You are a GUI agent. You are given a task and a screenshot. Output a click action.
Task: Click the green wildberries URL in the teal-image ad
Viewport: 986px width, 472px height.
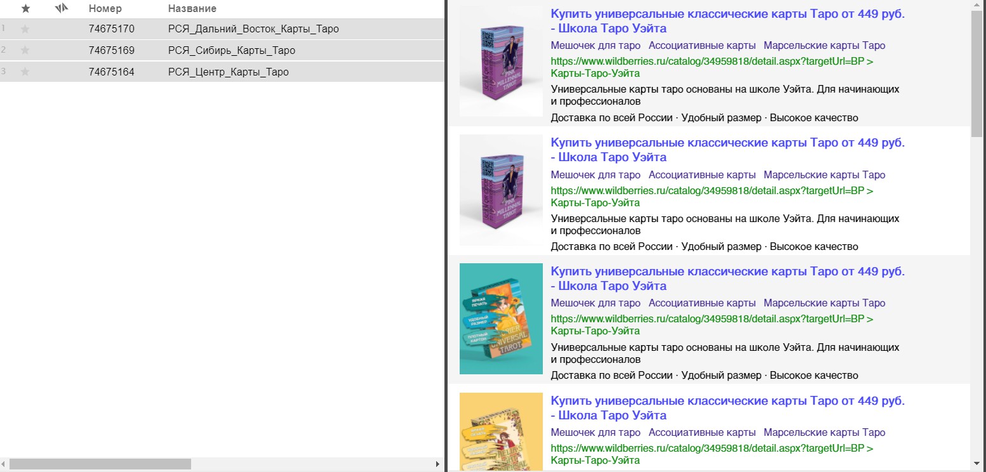[x=712, y=325]
